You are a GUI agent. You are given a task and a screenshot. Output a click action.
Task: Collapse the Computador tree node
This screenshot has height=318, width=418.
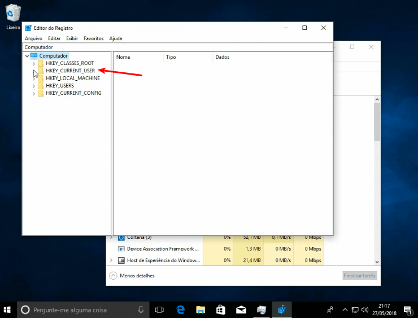tap(27, 56)
